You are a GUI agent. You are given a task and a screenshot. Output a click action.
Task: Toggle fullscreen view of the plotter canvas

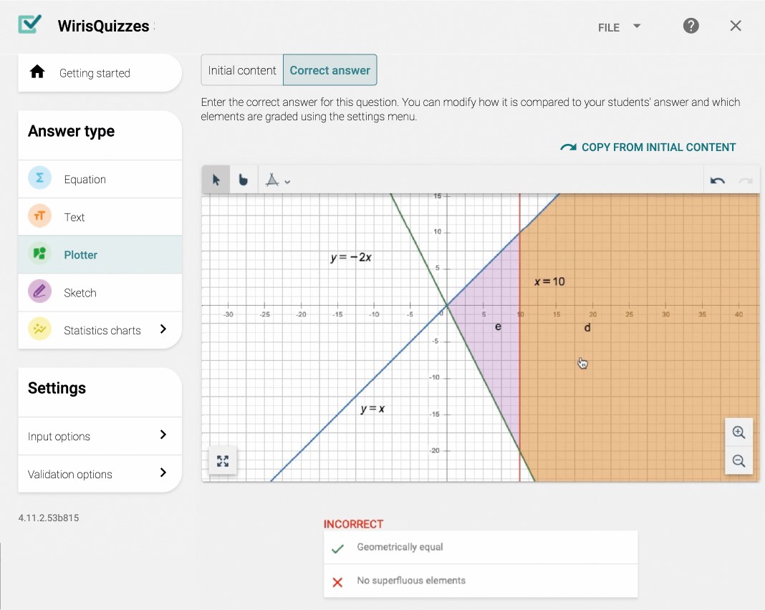click(x=222, y=461)
